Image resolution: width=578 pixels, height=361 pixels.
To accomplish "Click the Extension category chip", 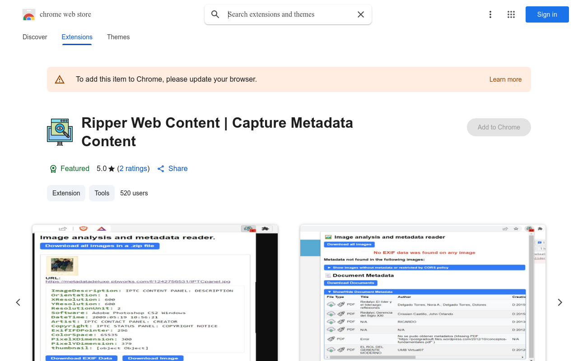I will click(x=66, y=193).
